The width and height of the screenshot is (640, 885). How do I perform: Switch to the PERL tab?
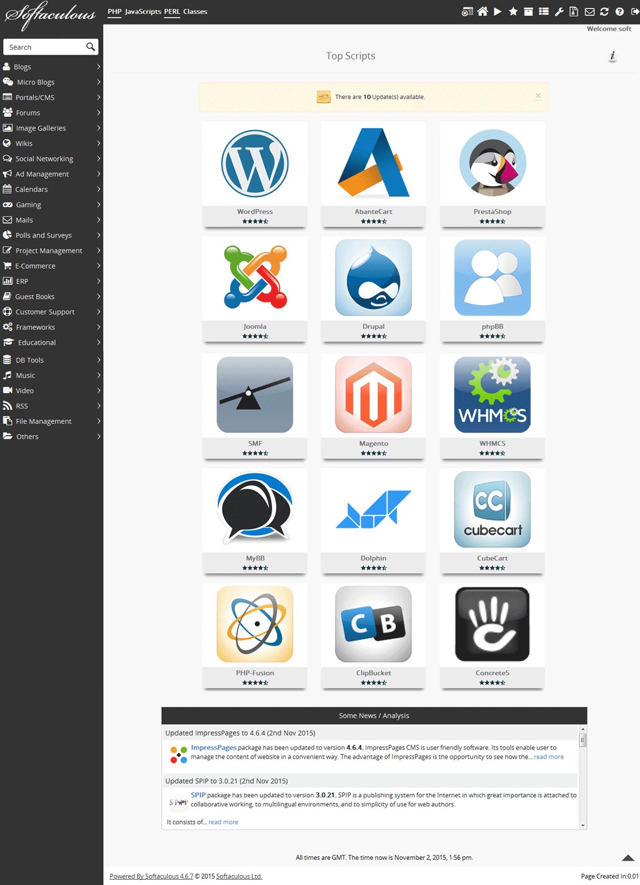click(172, 12)
